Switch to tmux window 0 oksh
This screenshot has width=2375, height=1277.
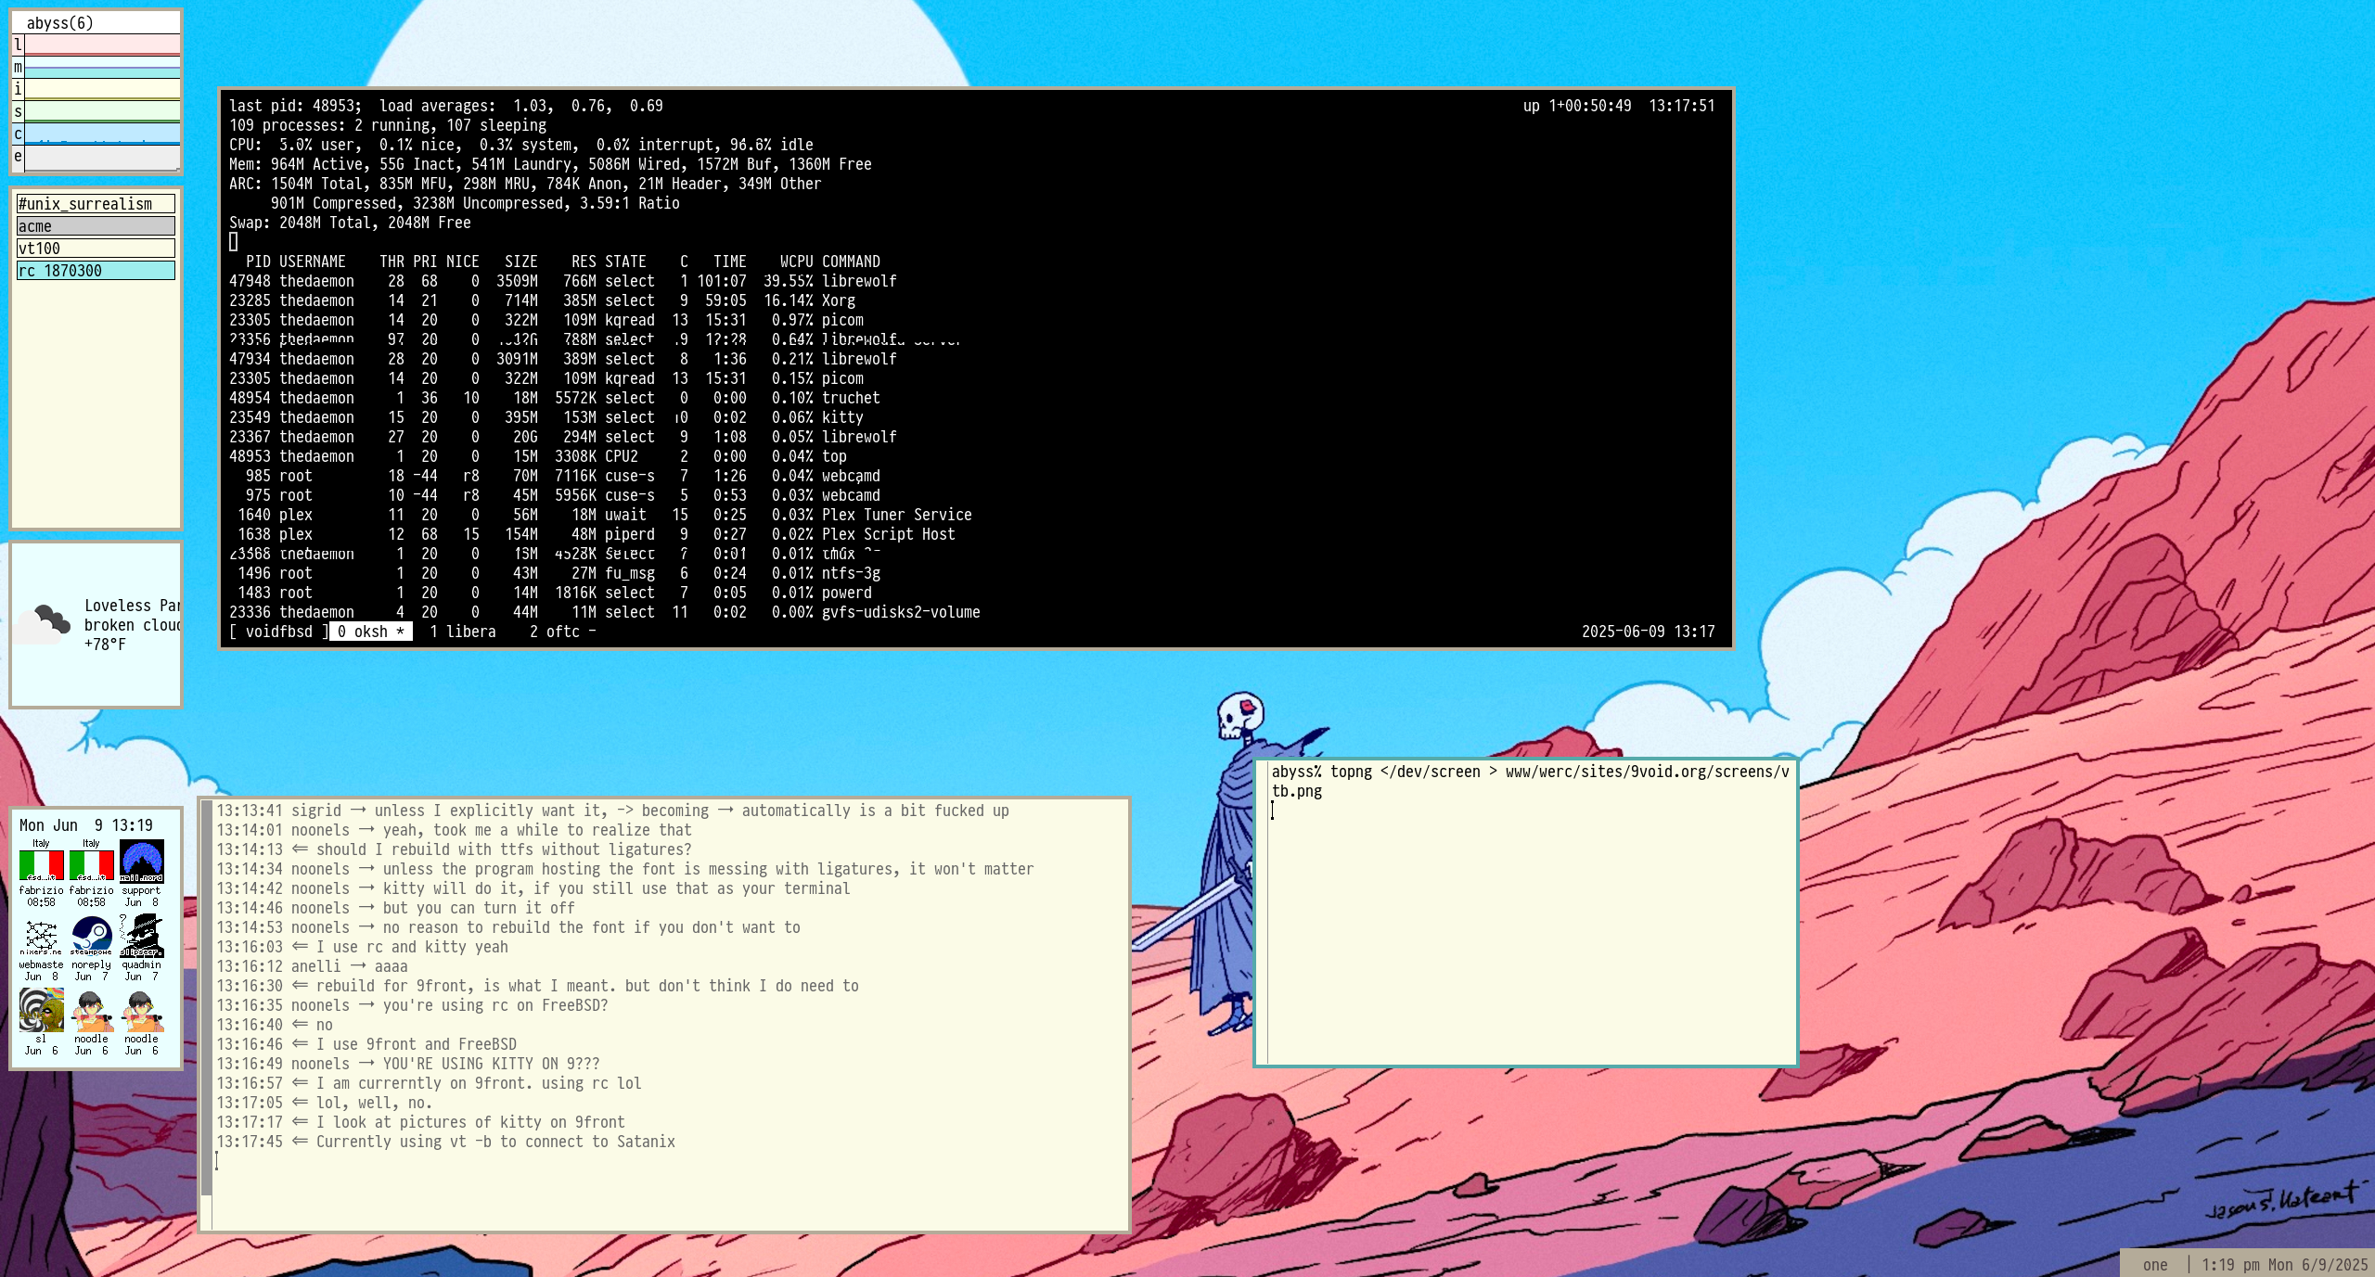(x=370, y=632)
